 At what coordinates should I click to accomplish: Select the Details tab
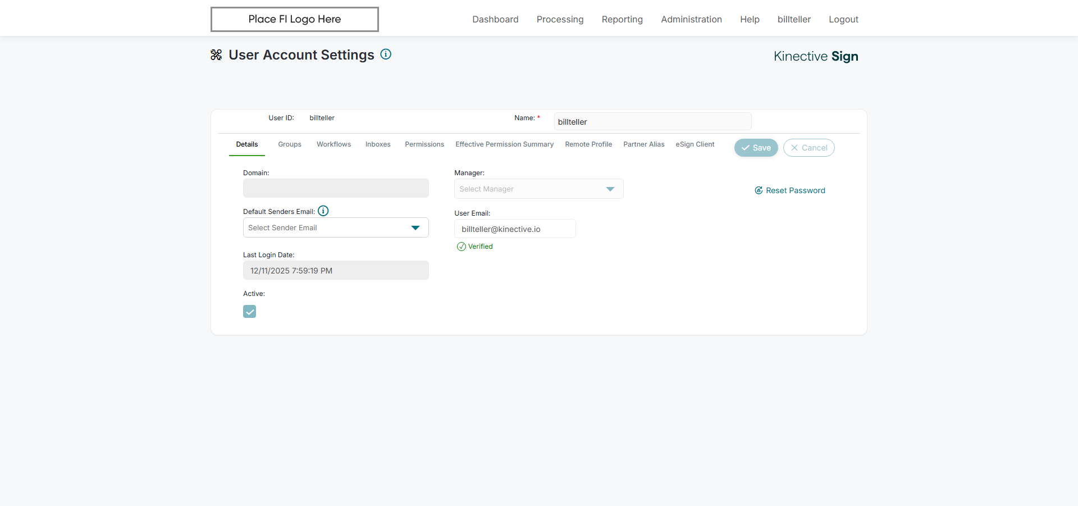click(247, 144)
